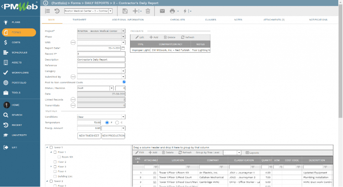The height and width of the screenshot is (187, 343).
Task: Click the lightning bolt actions icon
Action: pyautogui.click(x=185, y=11)
